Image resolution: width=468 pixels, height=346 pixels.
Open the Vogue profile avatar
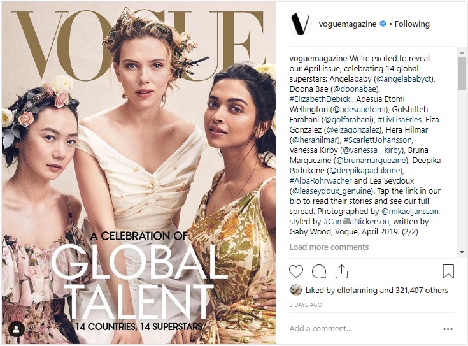pos(301,24)
